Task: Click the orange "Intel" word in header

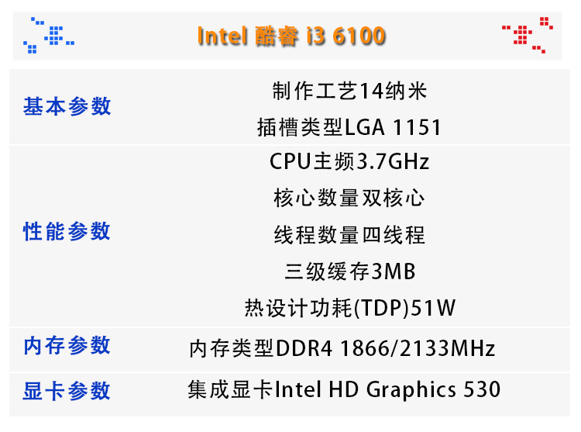Action: (x=222, y=36)
